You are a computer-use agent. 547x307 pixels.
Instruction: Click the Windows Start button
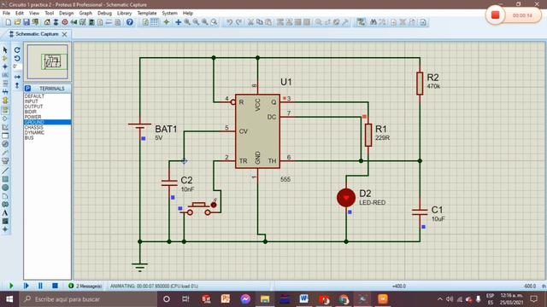pos(9,299)
